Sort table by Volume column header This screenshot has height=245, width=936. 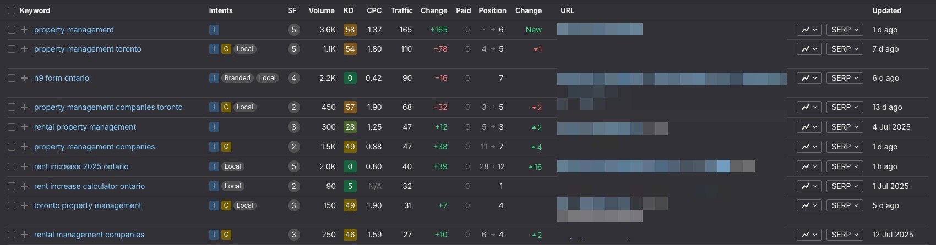click(322, 10)
